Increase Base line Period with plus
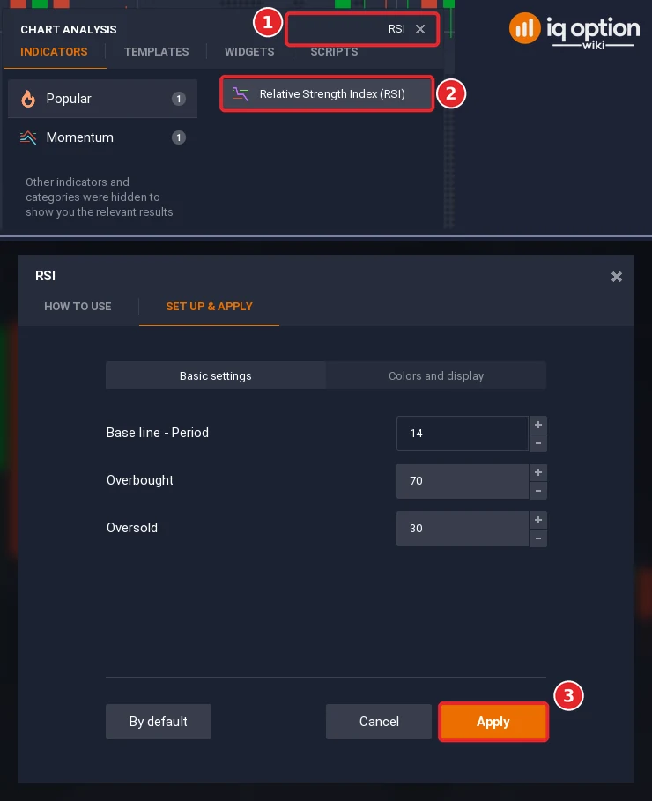Screen dimensions: 652x801 click(538, 425)
